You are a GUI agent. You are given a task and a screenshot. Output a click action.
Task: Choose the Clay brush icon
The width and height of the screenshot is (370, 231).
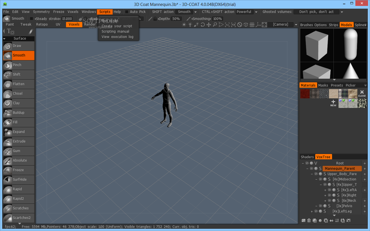(8, 103)
